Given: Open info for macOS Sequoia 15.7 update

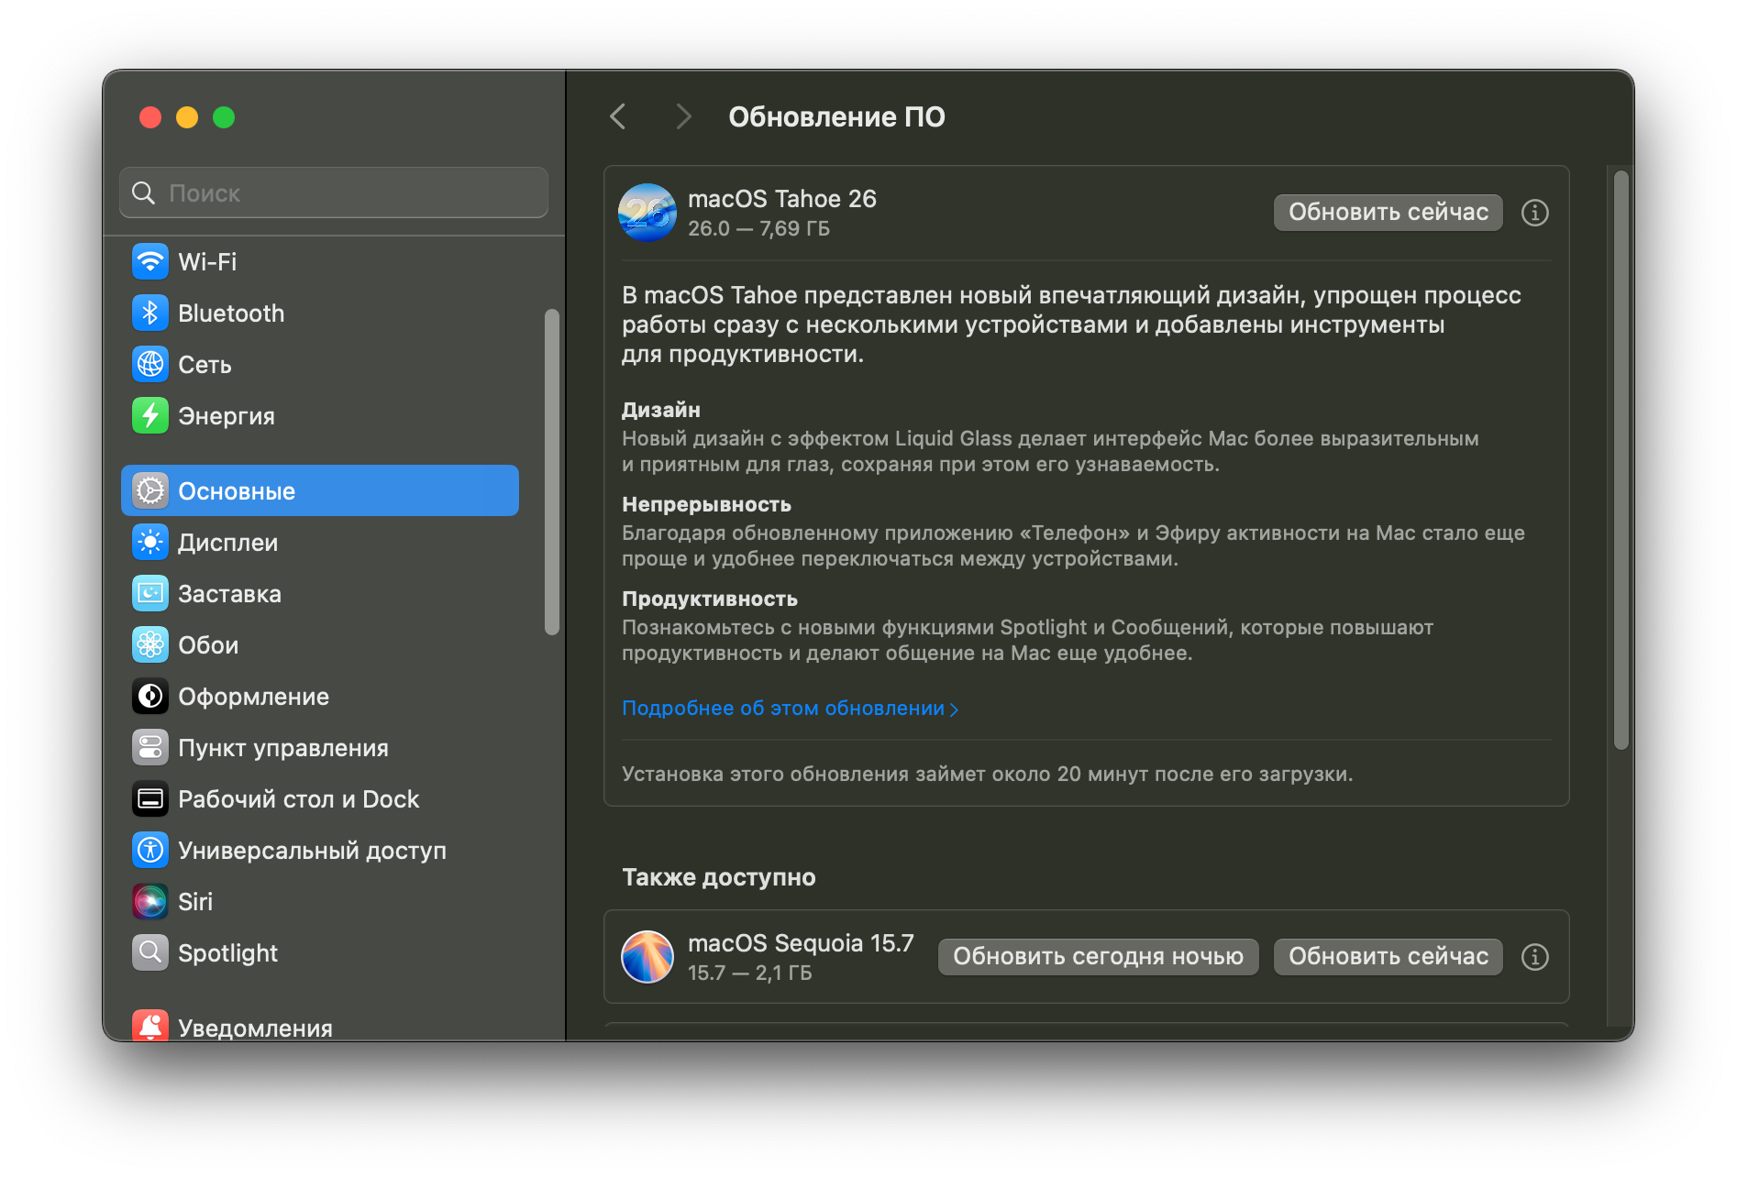Looking at the screenshot, I should [1535, 957].
